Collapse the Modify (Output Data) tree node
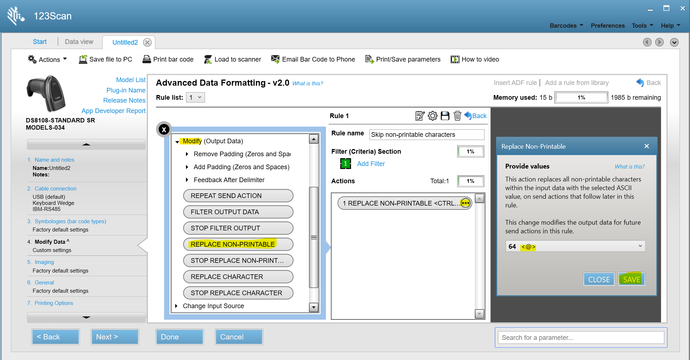 pos(177,141)
